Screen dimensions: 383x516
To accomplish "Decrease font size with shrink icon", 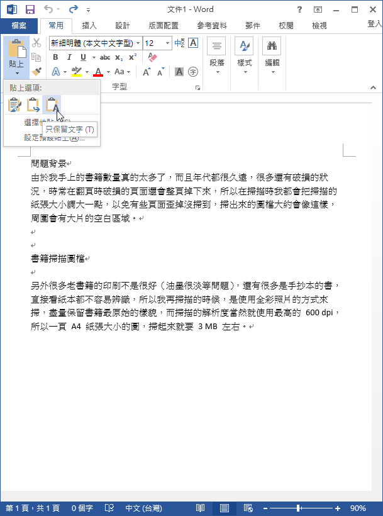I will (160, 72).
